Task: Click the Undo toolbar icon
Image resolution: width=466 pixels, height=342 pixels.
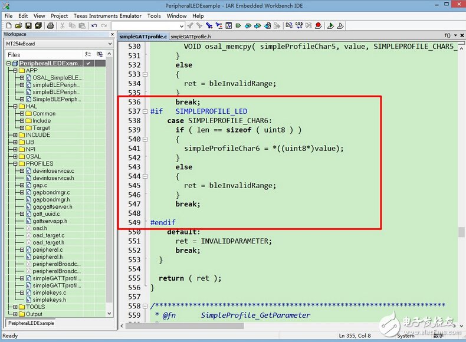Action: tap(94, 25)
